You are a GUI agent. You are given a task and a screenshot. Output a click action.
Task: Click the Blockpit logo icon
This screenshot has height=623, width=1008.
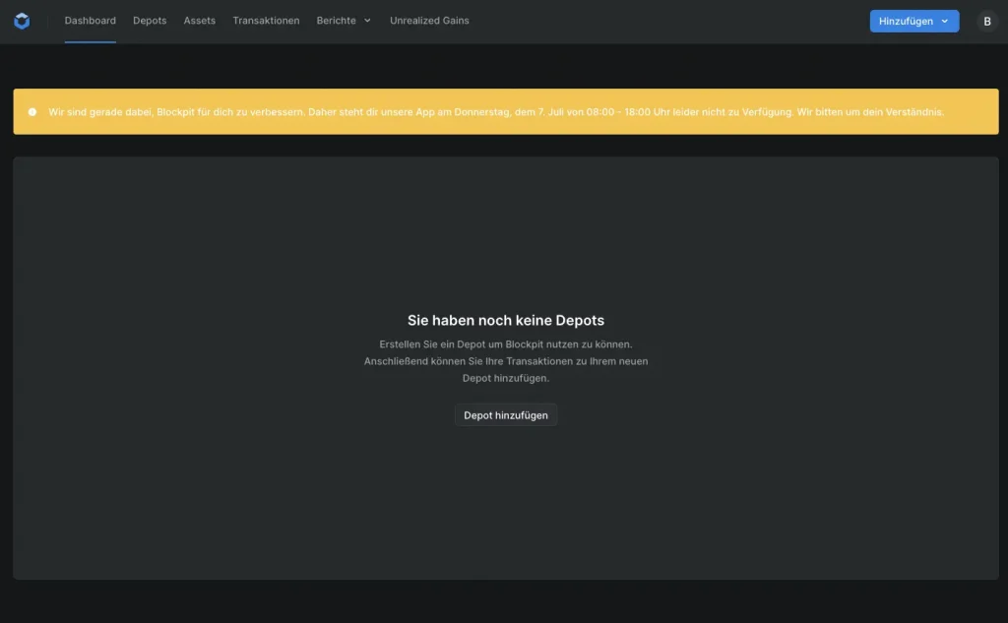tap(22, 21)
